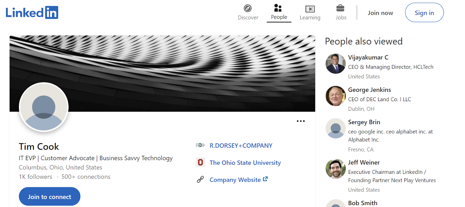The height and width of the screenshot is (207, 465).
Task: Click the Join to connect button
Action: tap(50, 197)
